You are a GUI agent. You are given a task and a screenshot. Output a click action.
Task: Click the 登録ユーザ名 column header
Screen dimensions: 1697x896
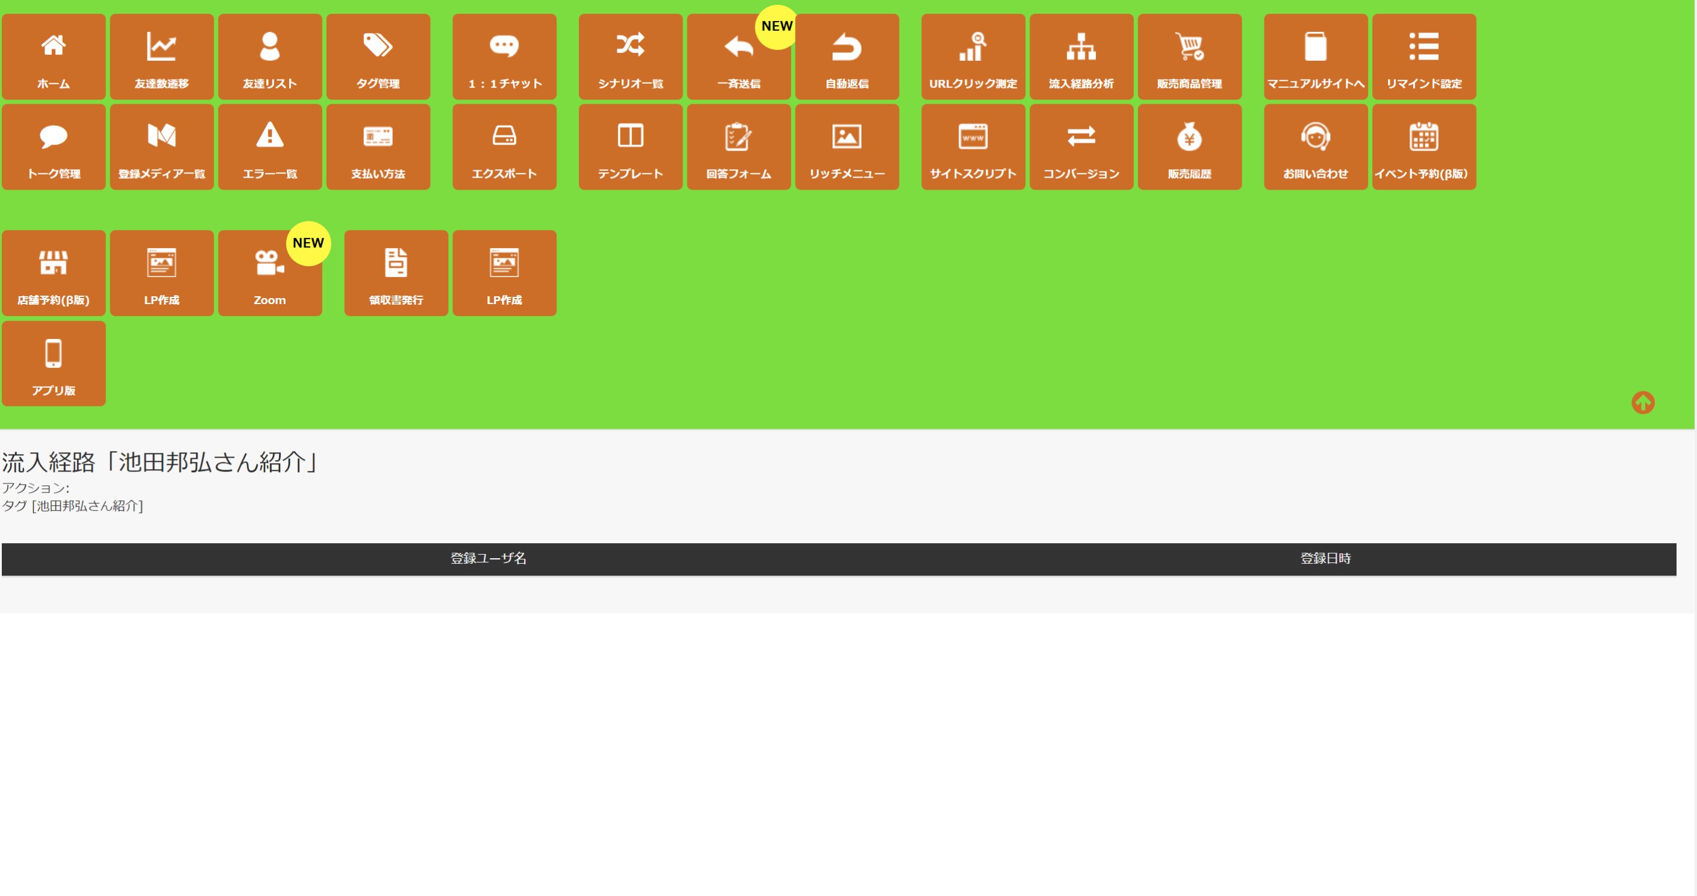[488, 558]
